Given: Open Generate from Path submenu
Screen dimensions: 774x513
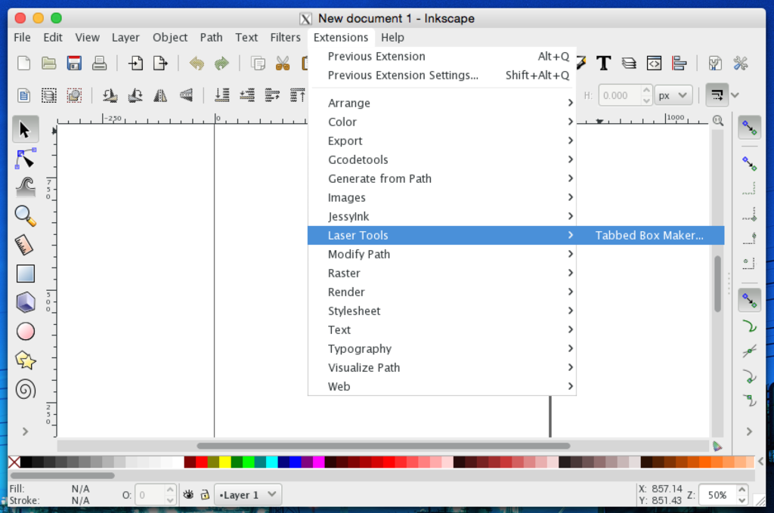Looking at the screenshot, I should [441, 178].
